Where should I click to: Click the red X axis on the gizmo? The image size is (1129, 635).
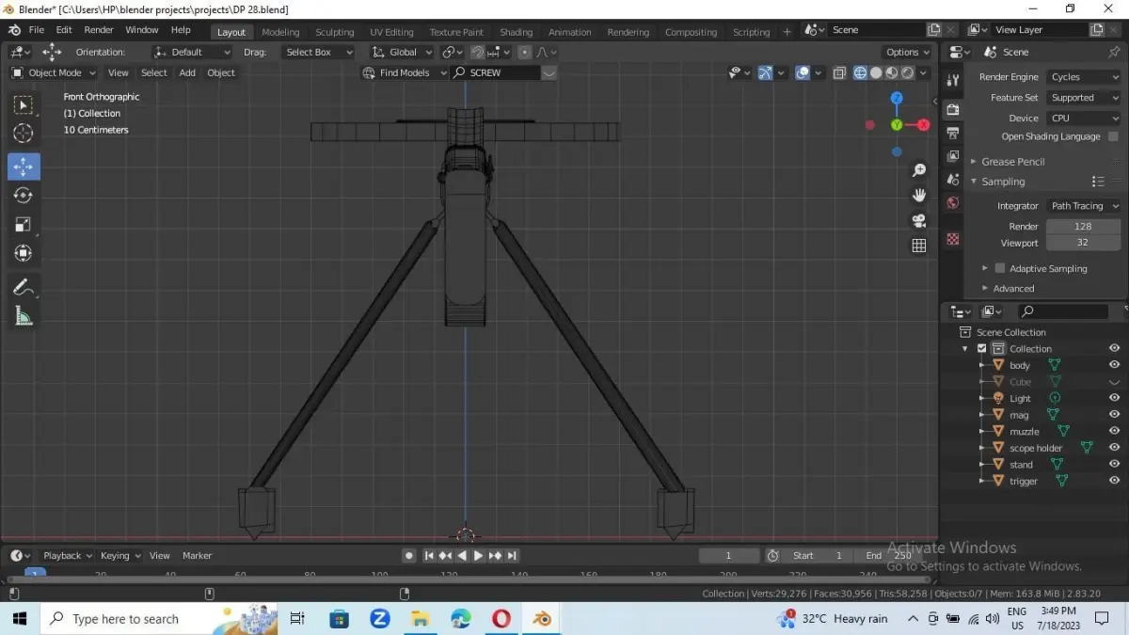pos(924,124)
